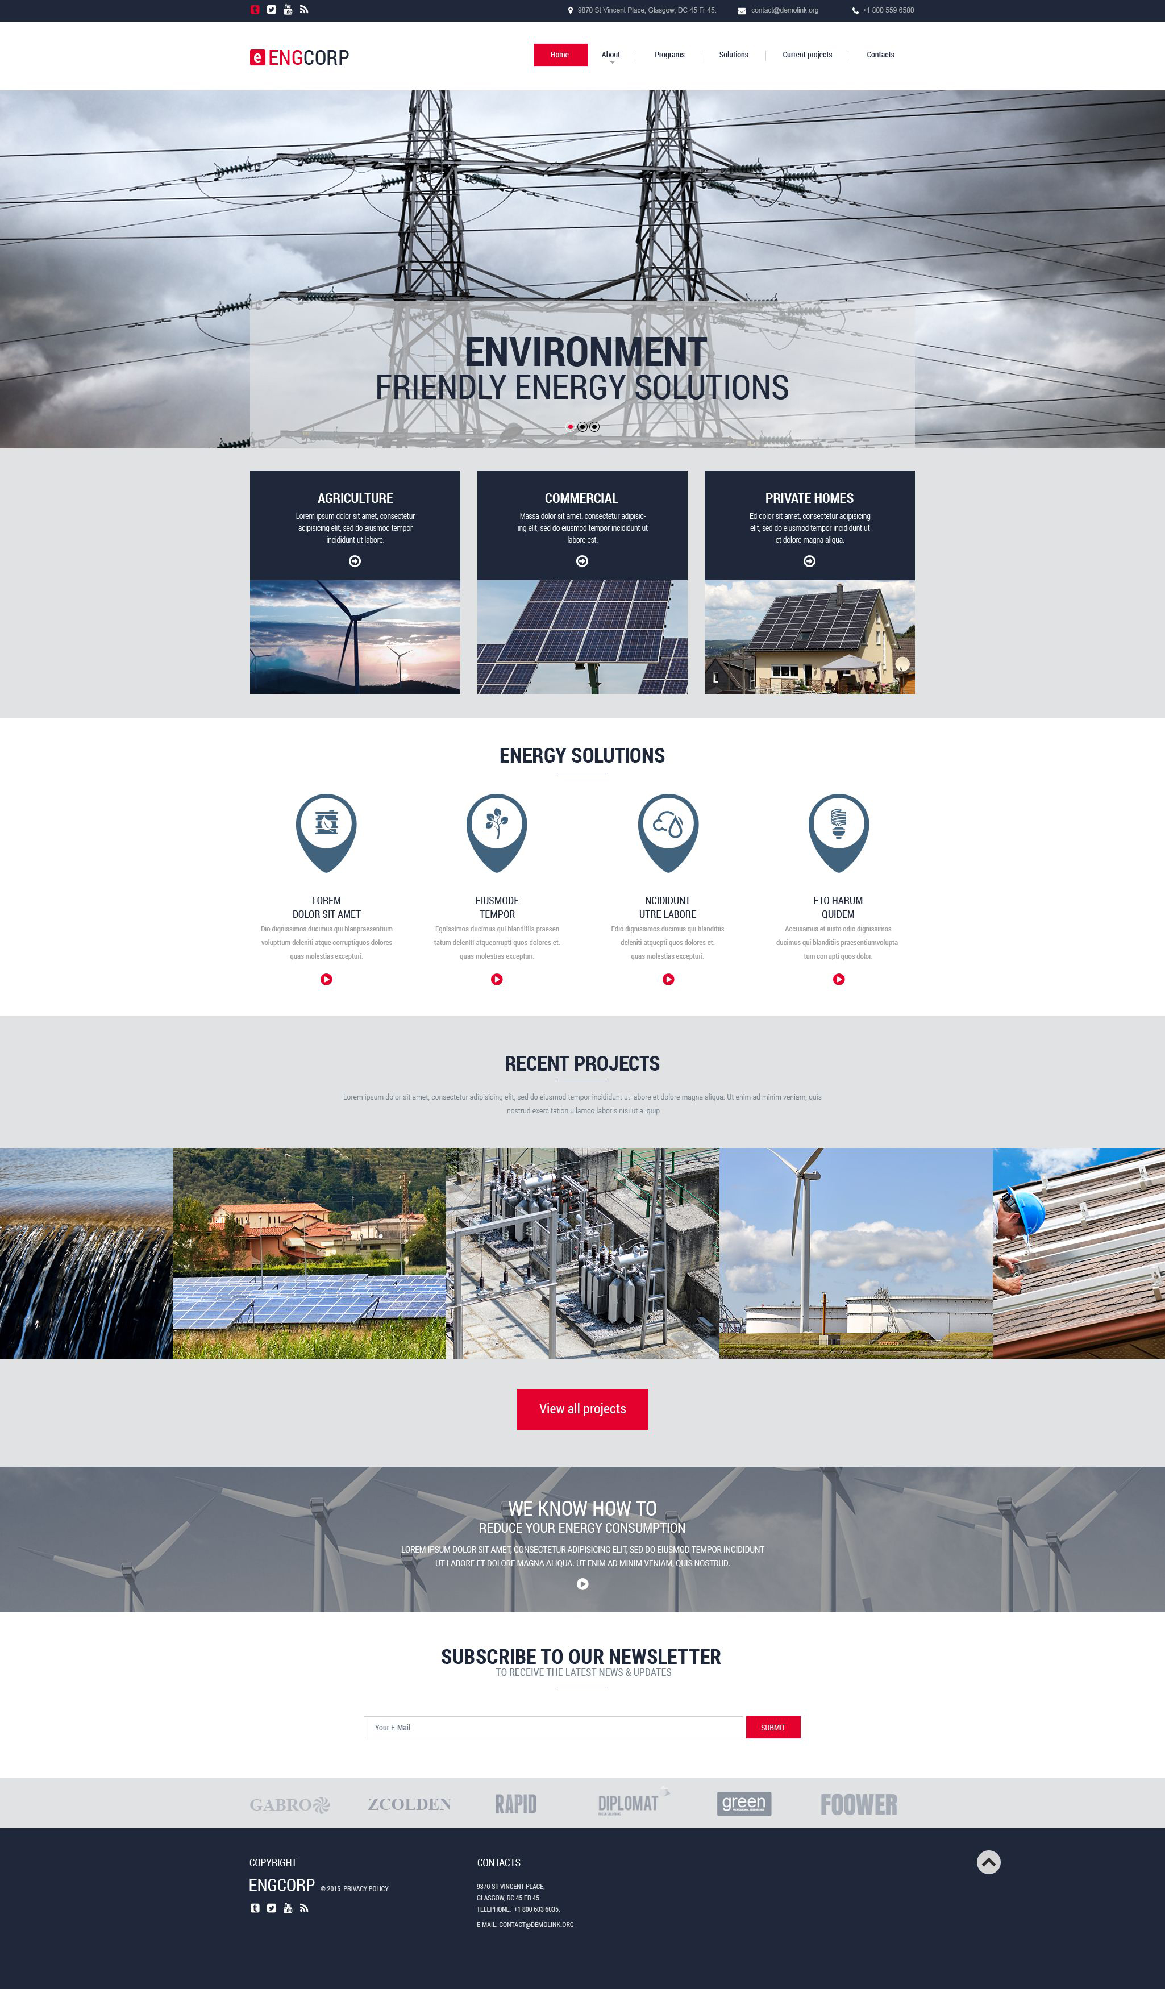Select the Solutions dropdown menu item
Image resolution: width=1165 pixels, height=1989 pixels.
[x=734, y=54]
